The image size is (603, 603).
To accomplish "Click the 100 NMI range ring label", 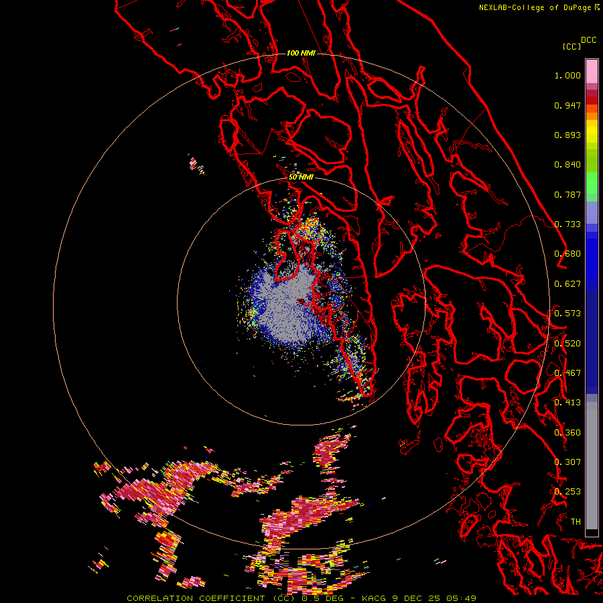I will coord(301,53).
